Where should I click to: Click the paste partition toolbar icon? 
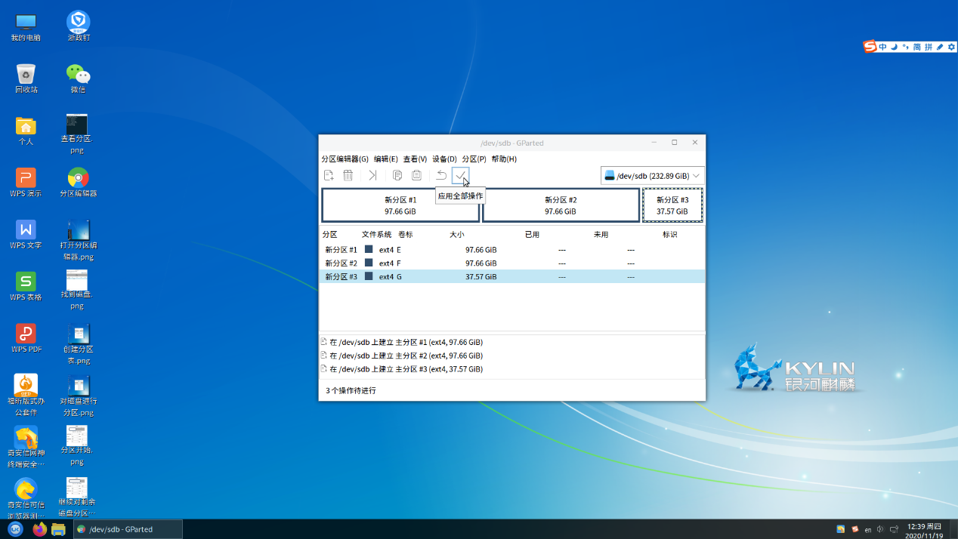416,175
